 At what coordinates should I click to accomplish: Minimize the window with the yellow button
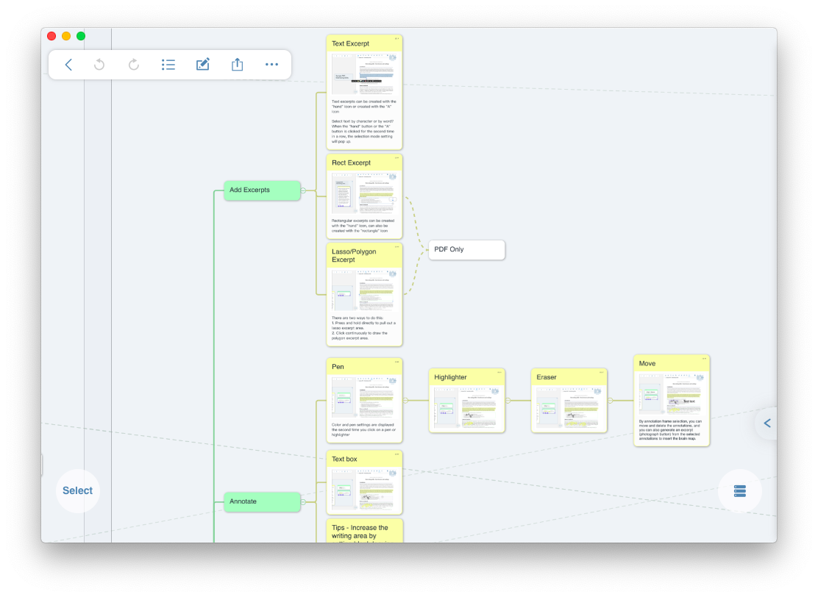66,36
